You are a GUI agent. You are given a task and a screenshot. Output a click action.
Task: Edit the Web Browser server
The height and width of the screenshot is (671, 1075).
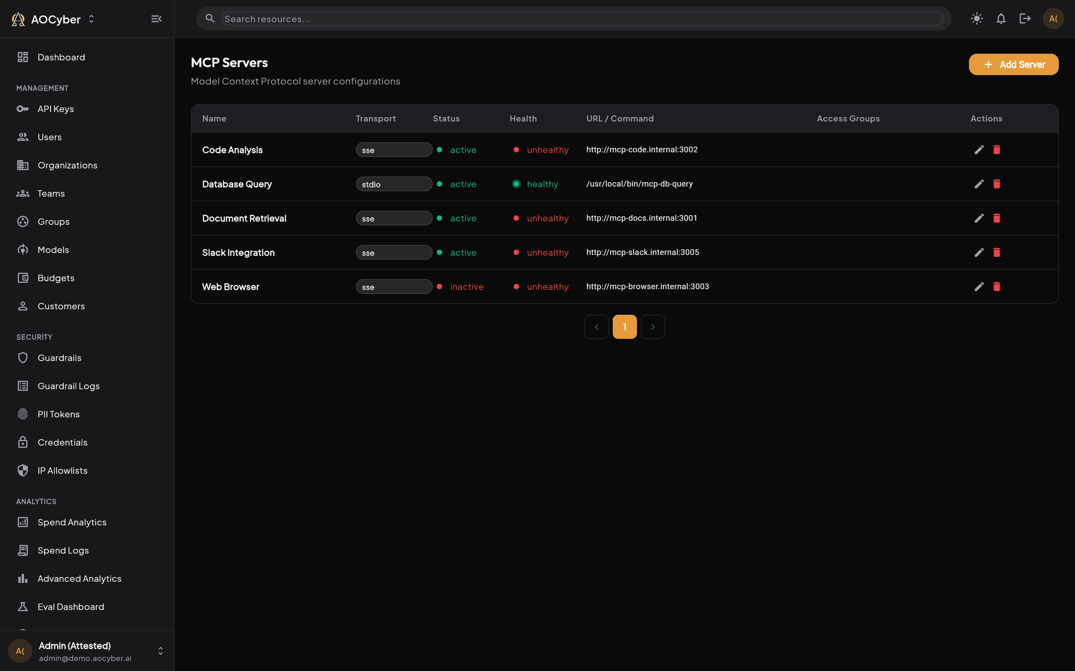pyautogui.click(x=979, y=287)
